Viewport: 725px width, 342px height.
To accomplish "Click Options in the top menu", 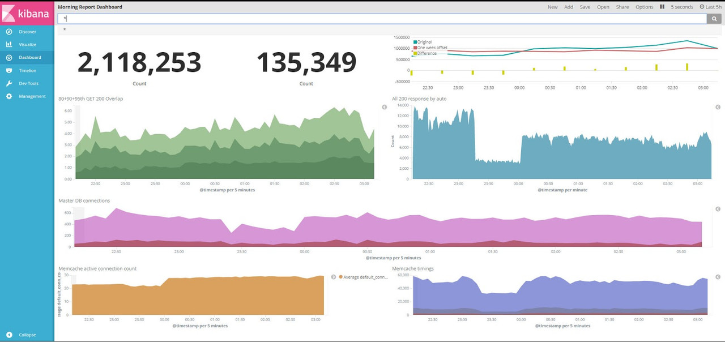I will coord(644,7).
